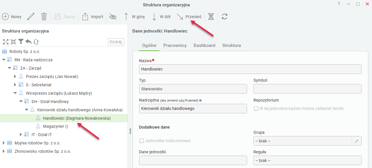This screenshot has width=372, height=168.
Task: Move unit up with W górę
Action: point(134,17)
